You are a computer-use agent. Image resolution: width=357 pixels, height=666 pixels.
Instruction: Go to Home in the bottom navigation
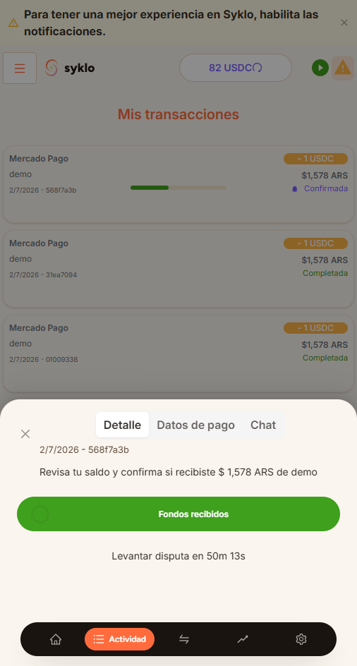tap(56, 638)
